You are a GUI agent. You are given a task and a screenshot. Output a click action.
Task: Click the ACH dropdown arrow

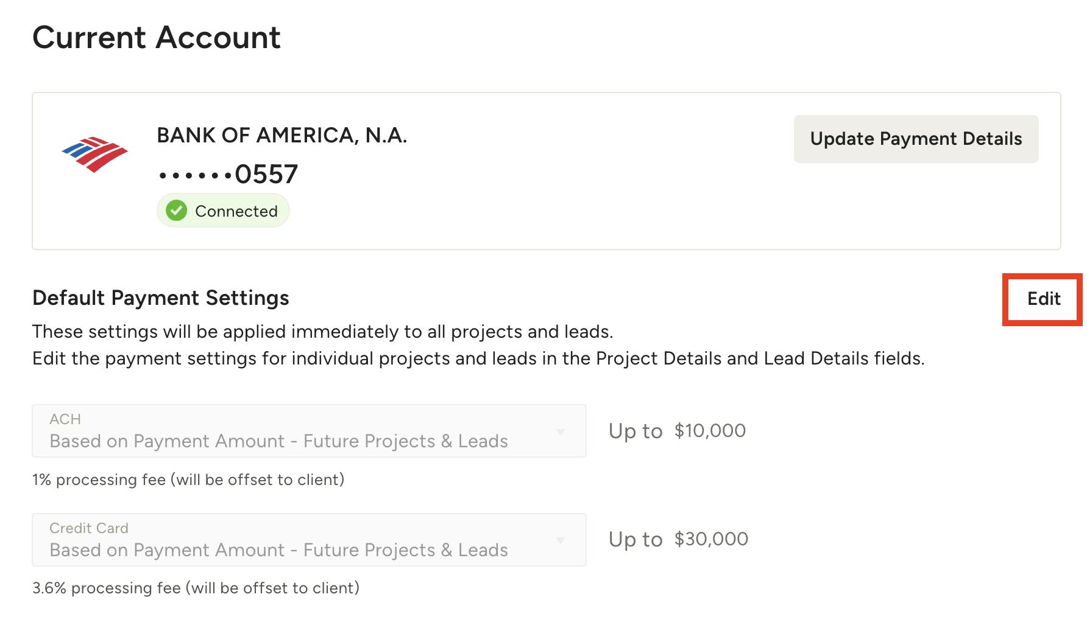561,431
